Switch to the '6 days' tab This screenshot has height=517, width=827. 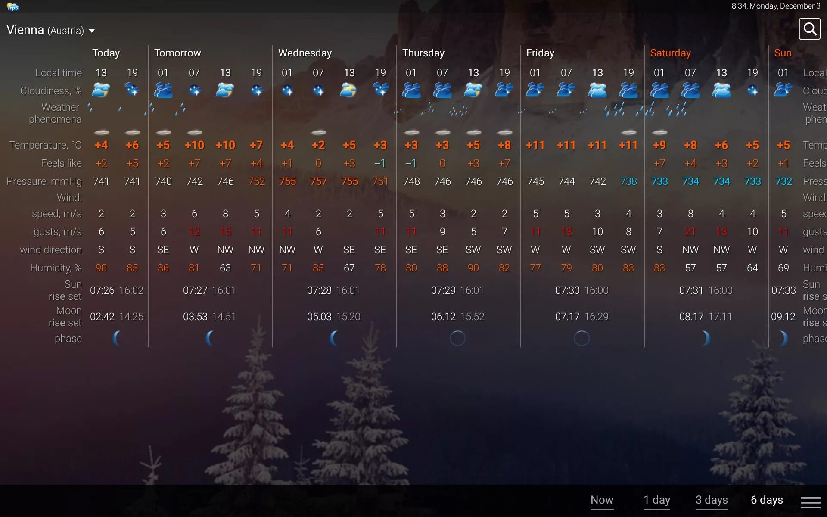click(766, 500)
